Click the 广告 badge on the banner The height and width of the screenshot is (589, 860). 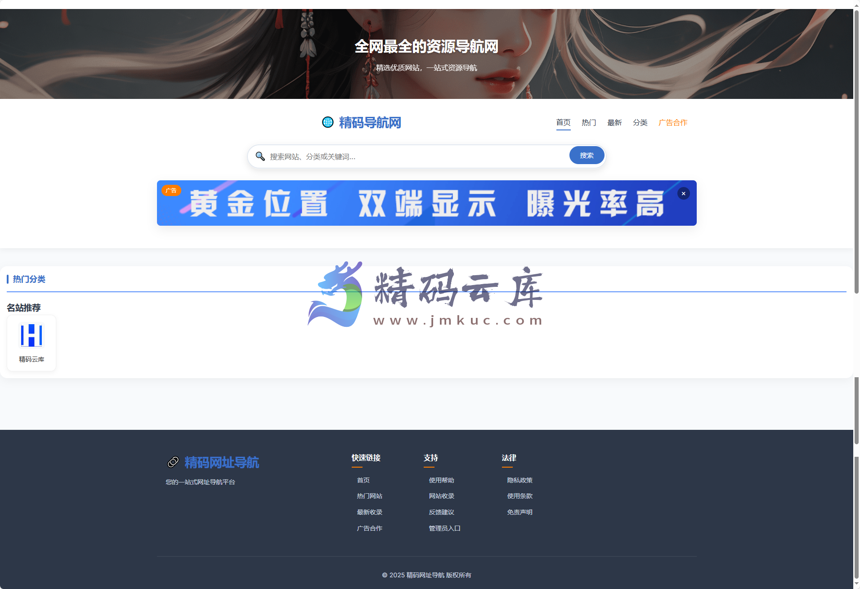(x=171, y=191)
